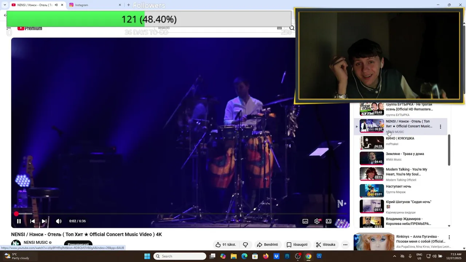Open the on-screen keyboard in search box

point(279,28)
